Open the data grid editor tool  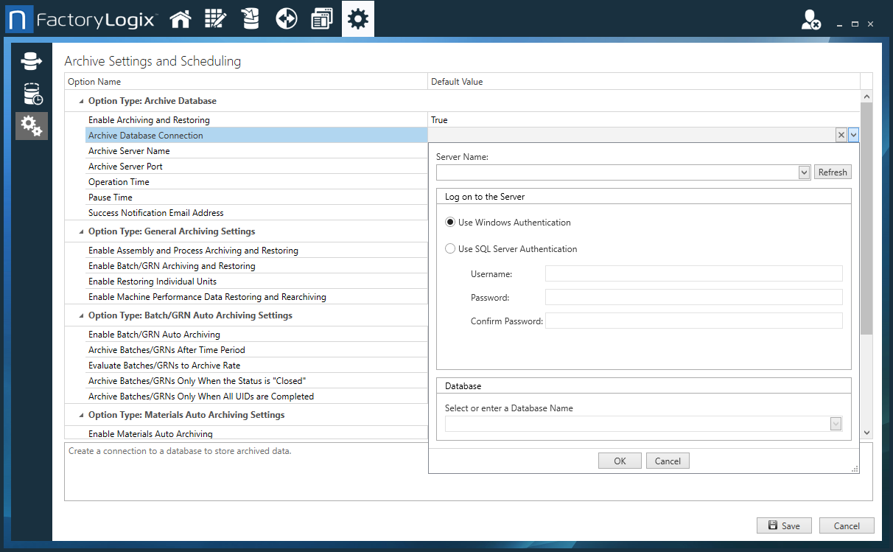(215, 18)
